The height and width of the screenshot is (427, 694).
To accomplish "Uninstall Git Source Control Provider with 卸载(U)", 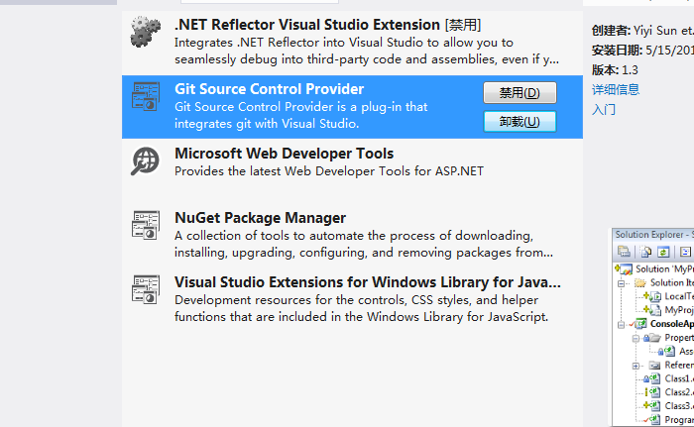I will tap(520, 121).
